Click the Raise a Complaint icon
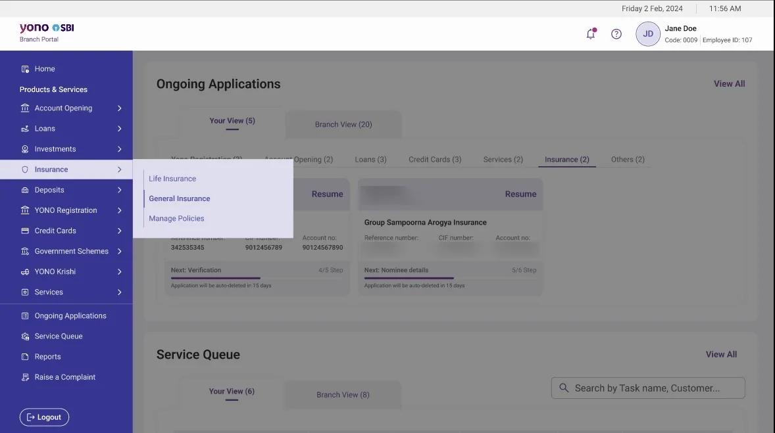The image size is (775, 433). click(x=25, y=377)
